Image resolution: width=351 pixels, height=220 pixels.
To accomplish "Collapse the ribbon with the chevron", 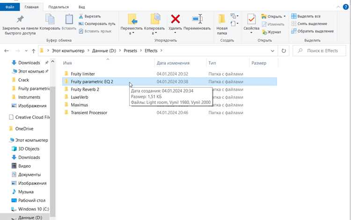I will tap(338, 7).
